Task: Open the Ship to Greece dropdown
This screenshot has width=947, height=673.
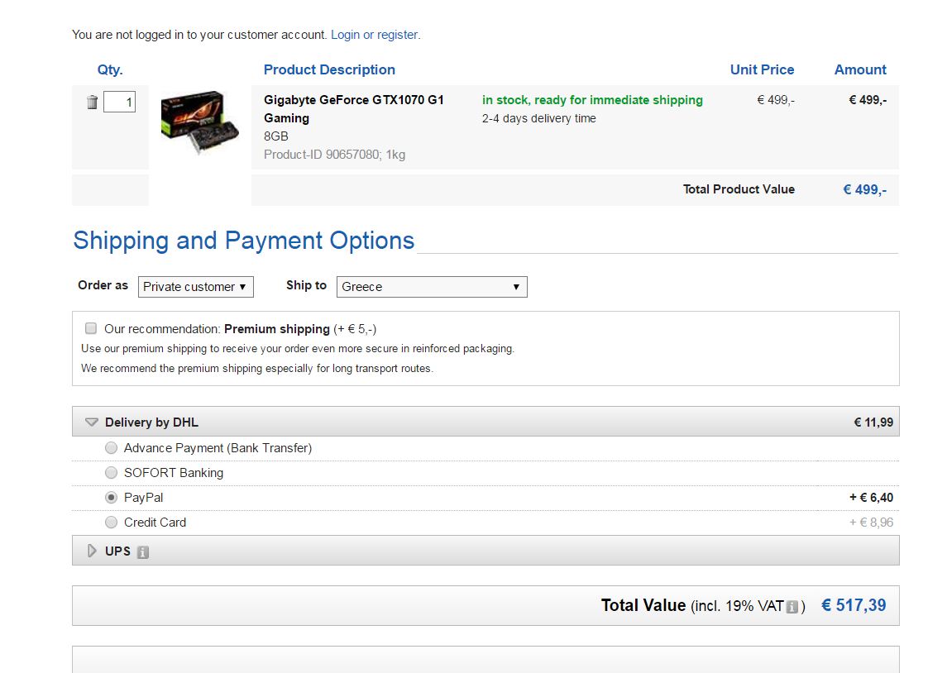Action: [432, 287]
